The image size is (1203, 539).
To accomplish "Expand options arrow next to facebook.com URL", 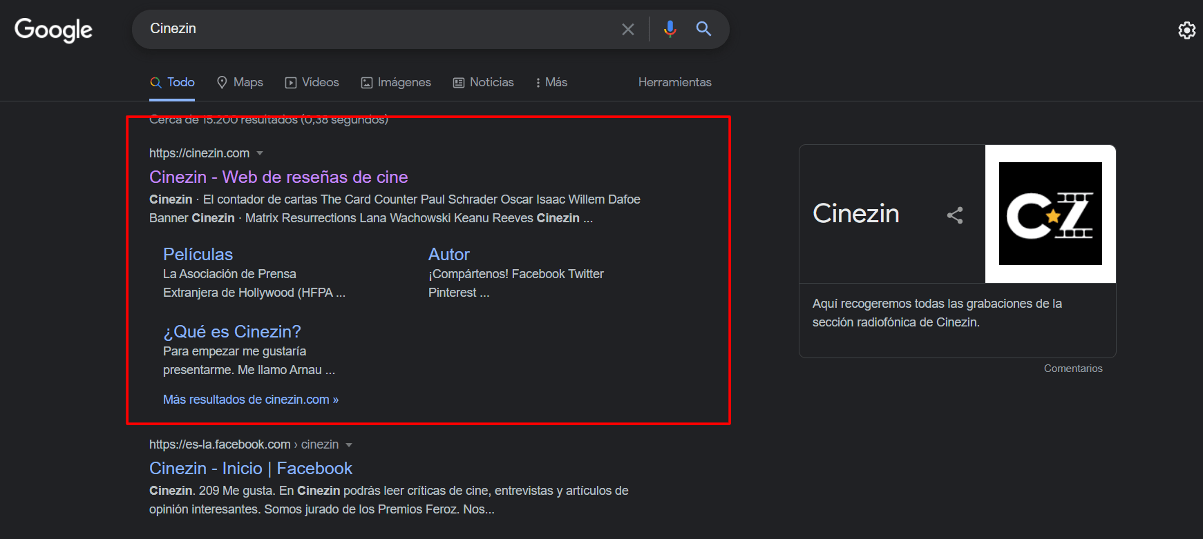I will point(349,445).
